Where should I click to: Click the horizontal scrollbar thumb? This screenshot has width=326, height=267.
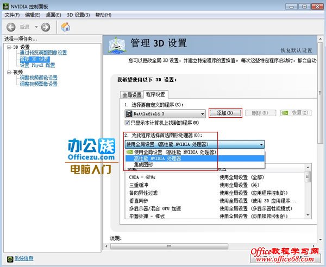169,246
